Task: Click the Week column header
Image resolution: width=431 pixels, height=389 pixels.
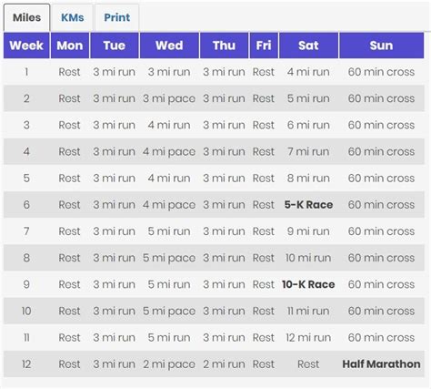Action: pos(26,46)
